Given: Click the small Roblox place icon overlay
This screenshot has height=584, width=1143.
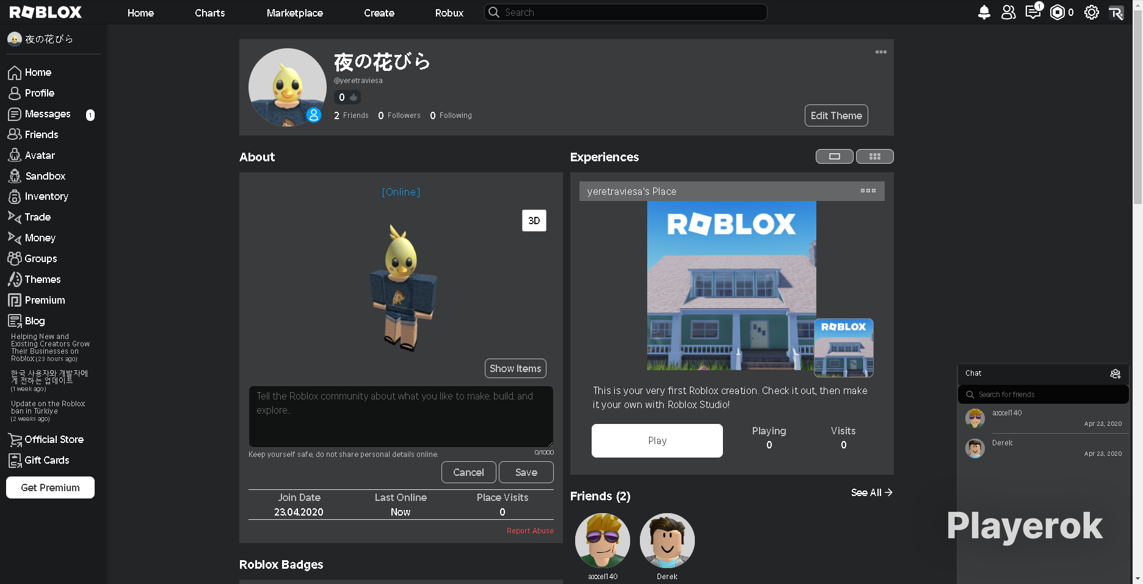Looking at the screenshot, I should pyautogui.click(x=844, y=348).
